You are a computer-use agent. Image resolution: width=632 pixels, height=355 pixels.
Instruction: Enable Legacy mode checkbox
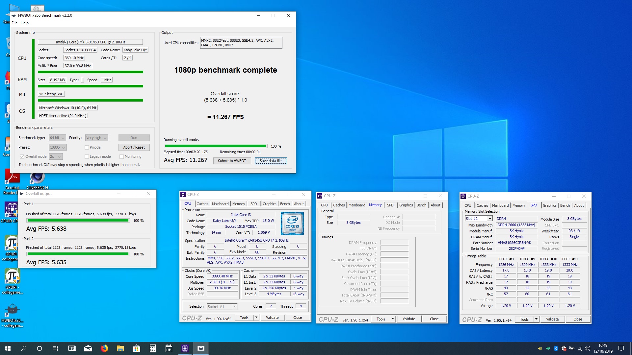pos(87,156)
